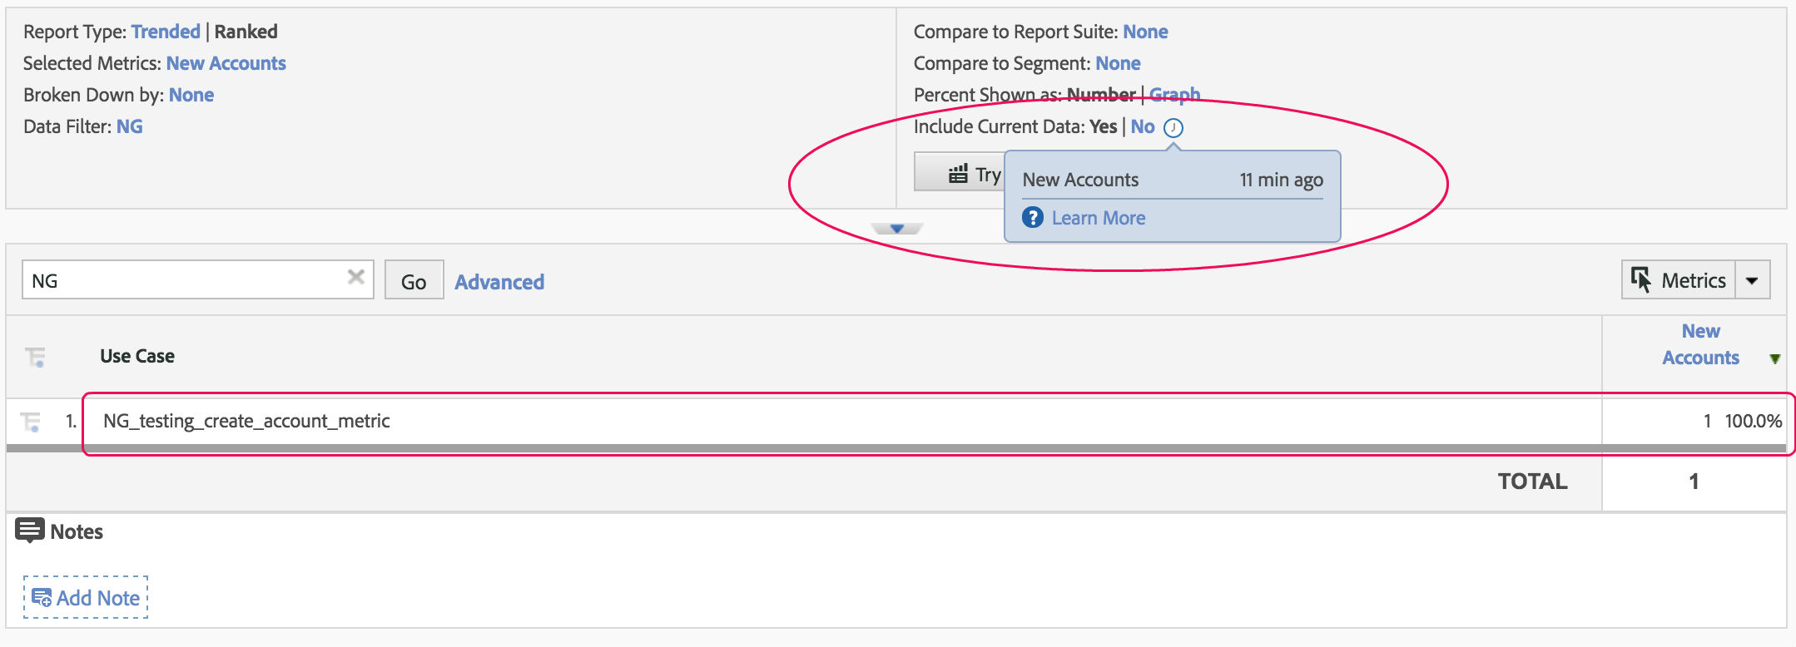Click the Learn More question mark icon

coord(1033,218)
